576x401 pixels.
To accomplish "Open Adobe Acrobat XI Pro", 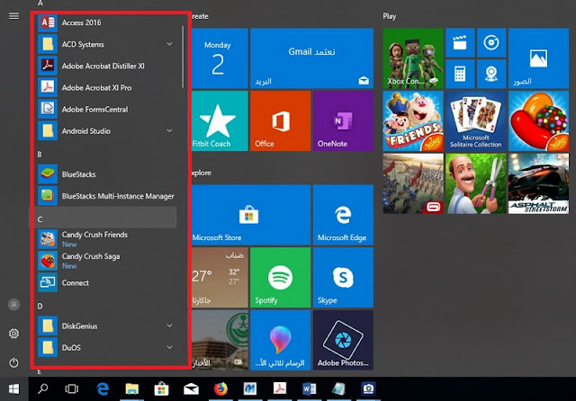I will pos(106,88).
